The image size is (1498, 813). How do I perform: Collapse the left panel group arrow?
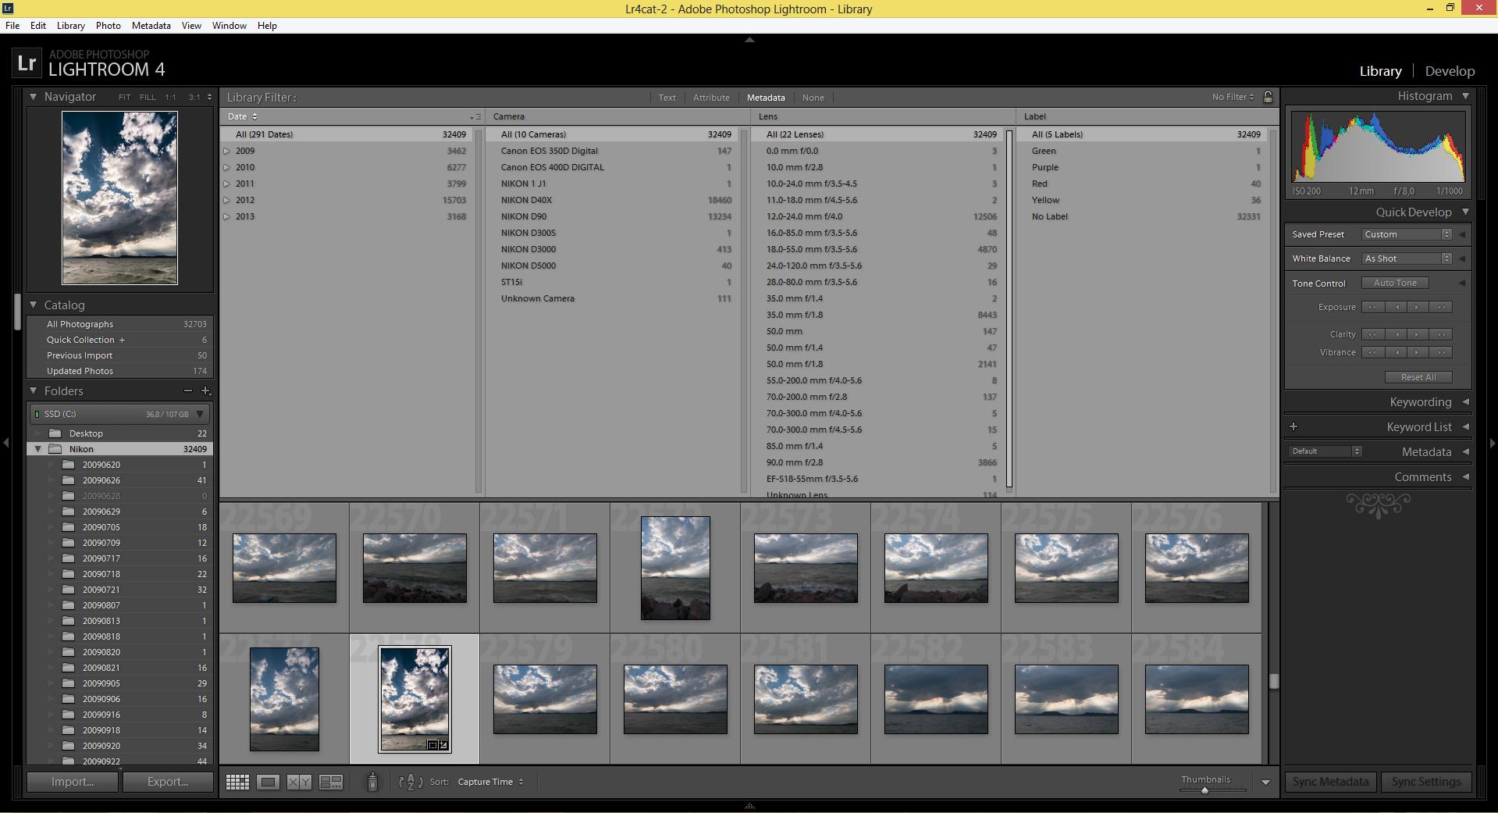(5, 443)
